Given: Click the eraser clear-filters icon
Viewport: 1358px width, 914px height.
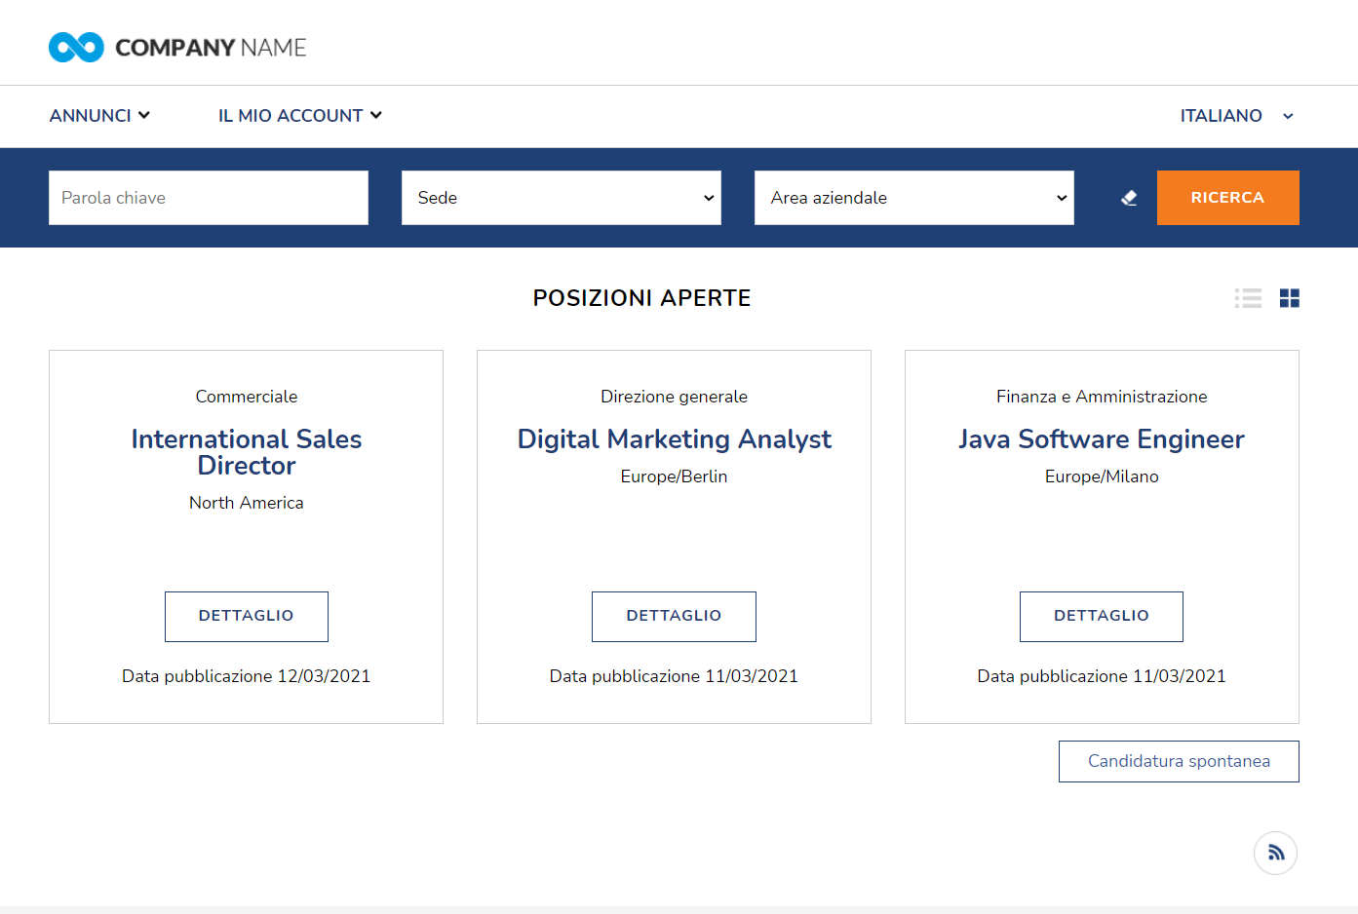Looking at the screenshot, I should pyautogui.click(x=1129, y=198).
